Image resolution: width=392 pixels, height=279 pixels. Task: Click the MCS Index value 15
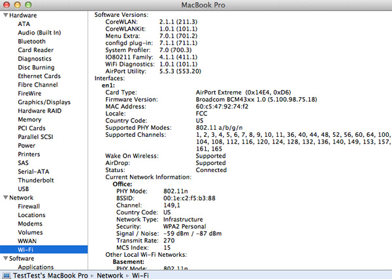click(167, 248)
